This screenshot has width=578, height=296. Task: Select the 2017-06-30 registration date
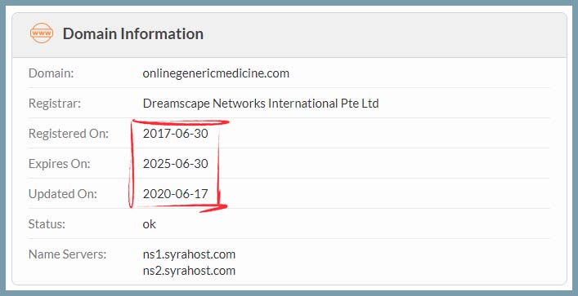pyautogui.click(x=176, y=134)
